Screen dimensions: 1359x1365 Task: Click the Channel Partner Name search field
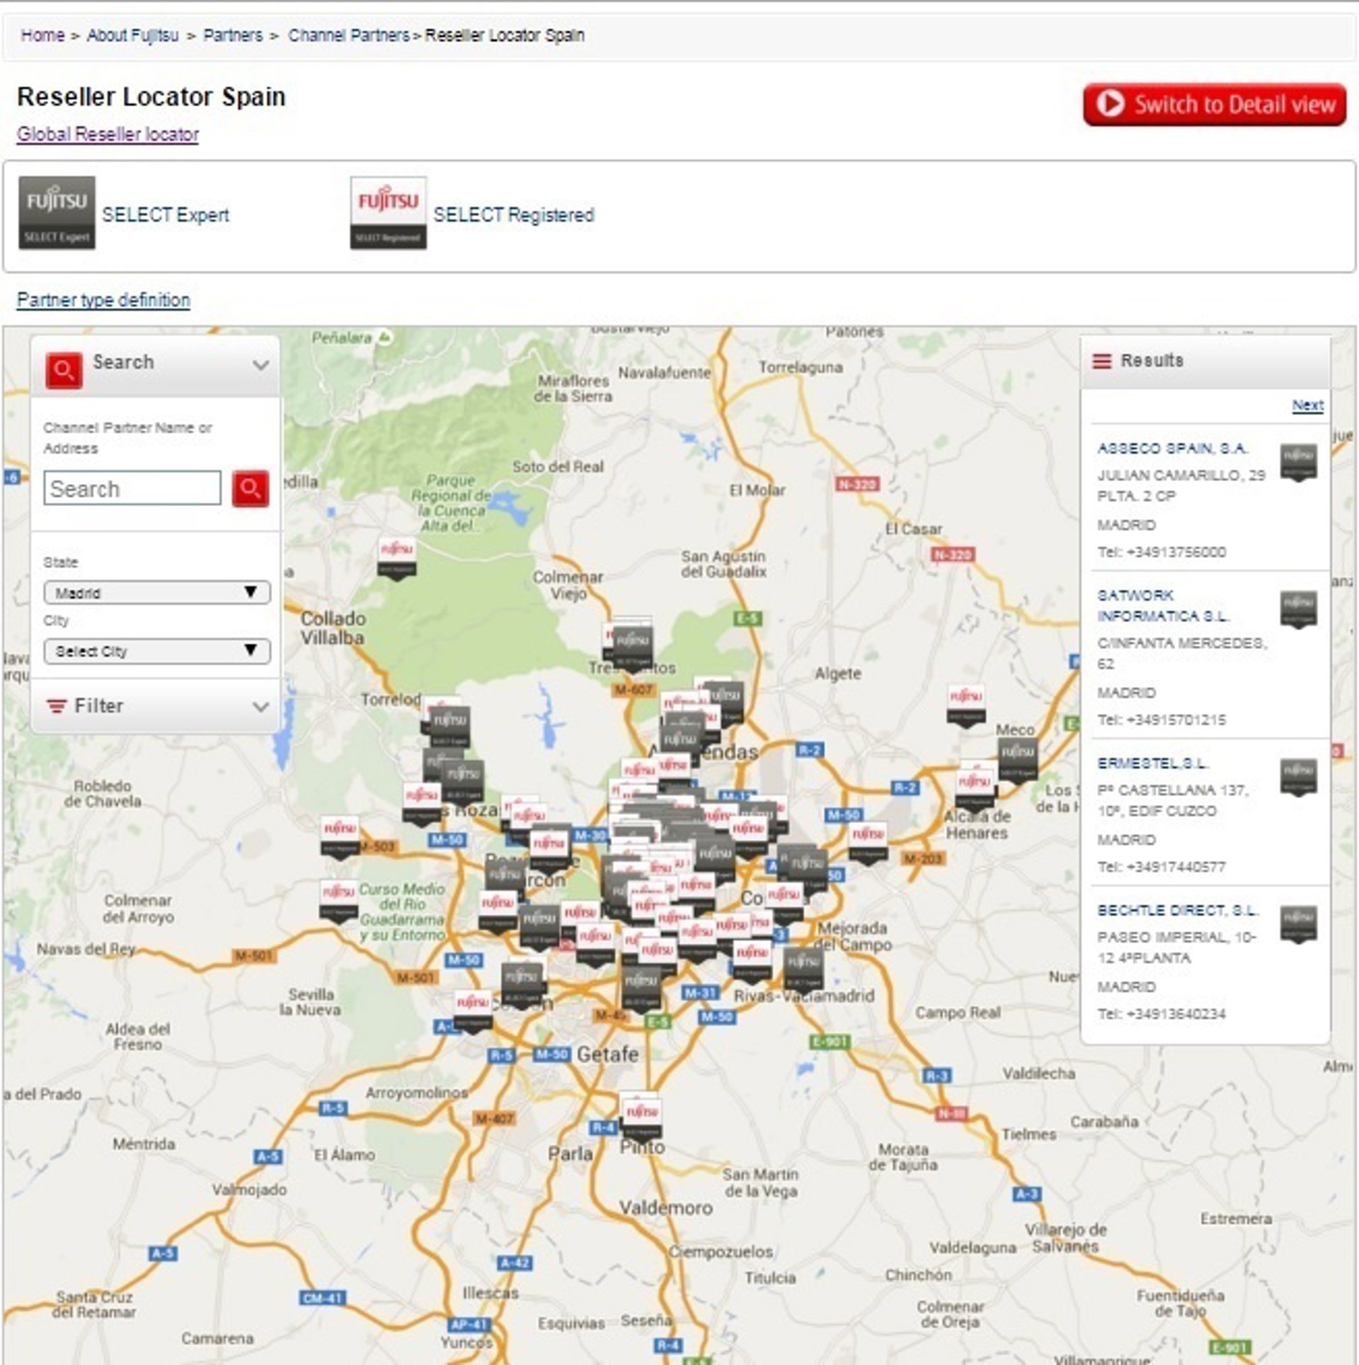132,488
